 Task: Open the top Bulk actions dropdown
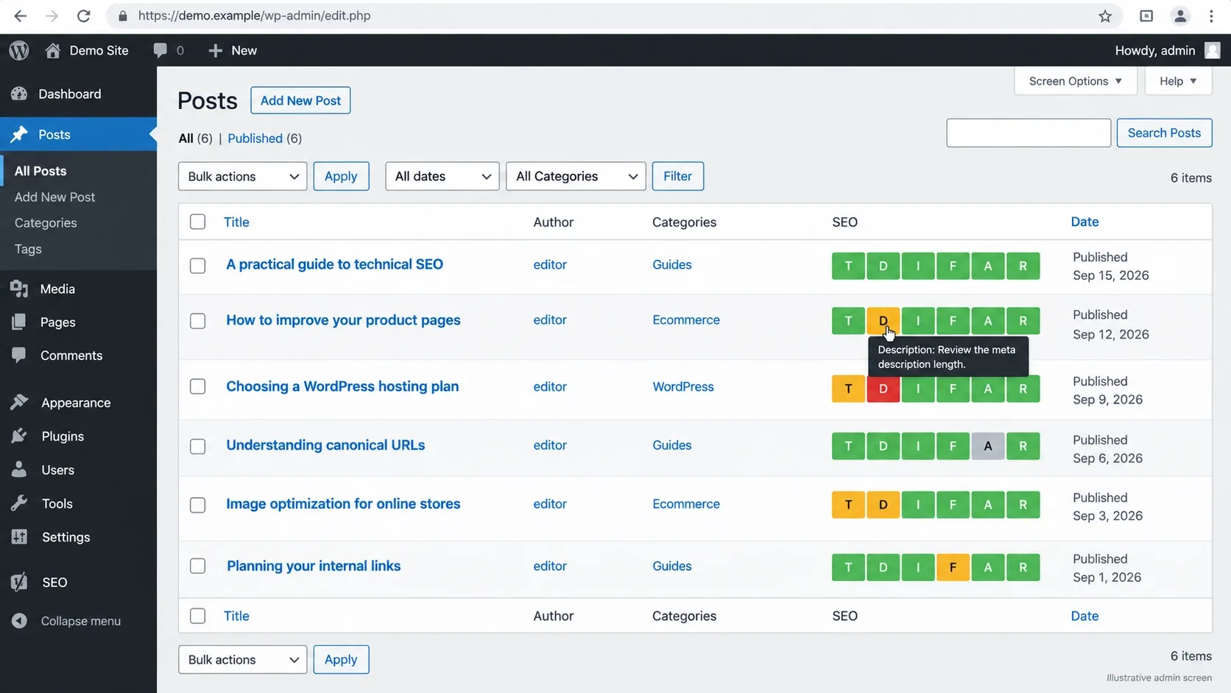click(242, 176)
